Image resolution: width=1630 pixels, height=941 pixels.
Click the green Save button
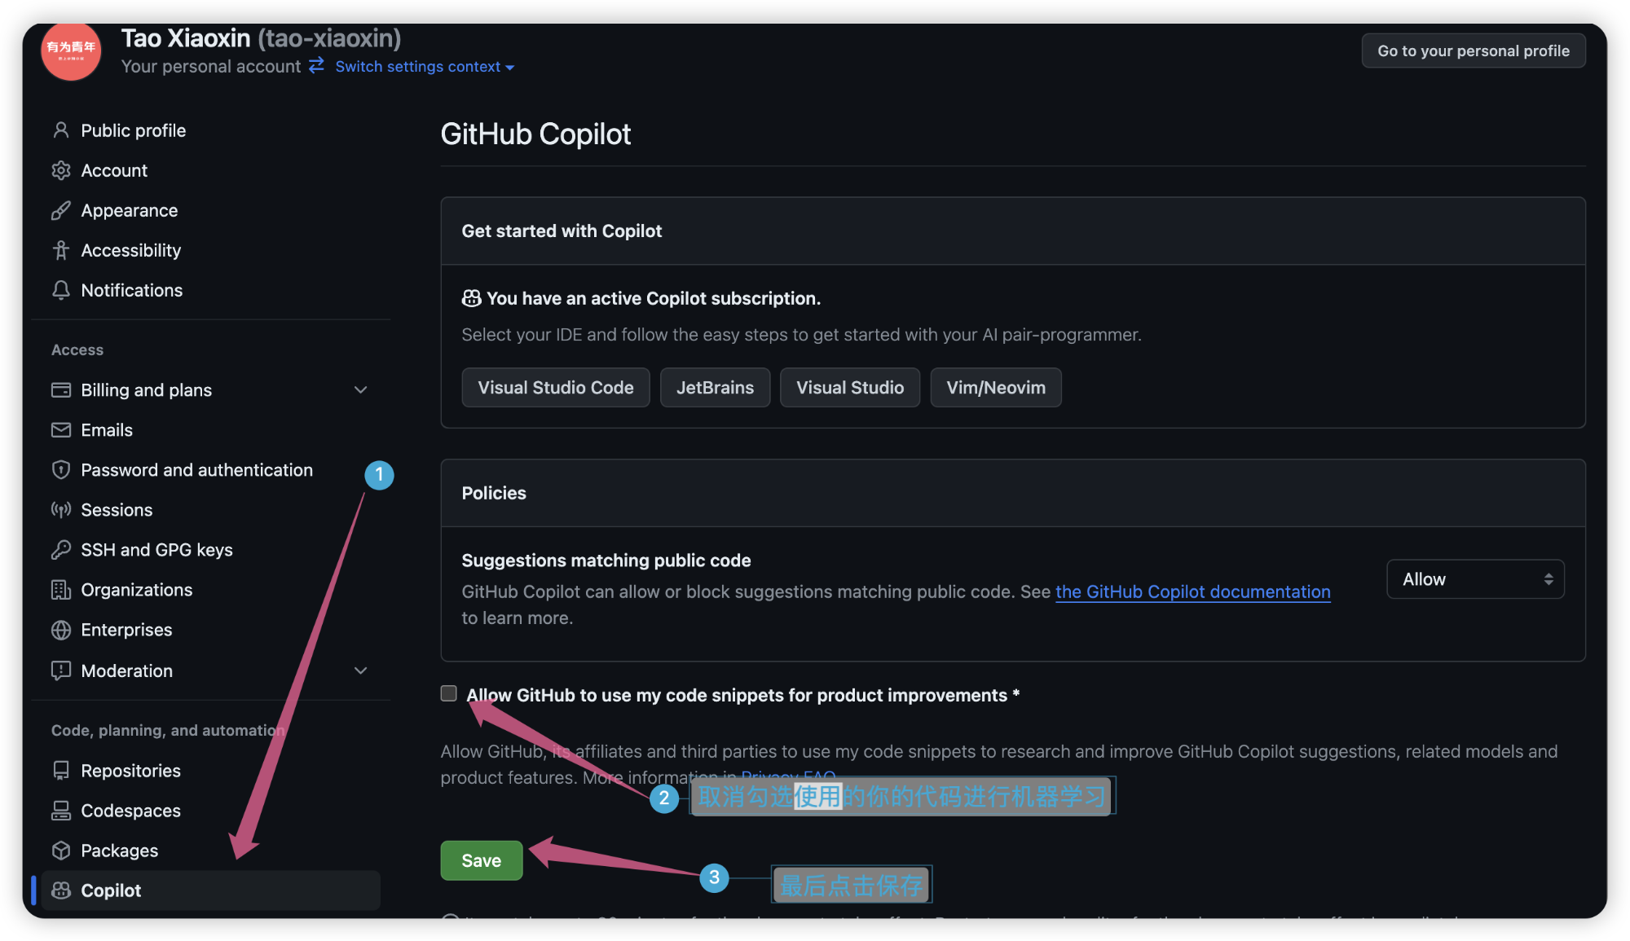482,860
